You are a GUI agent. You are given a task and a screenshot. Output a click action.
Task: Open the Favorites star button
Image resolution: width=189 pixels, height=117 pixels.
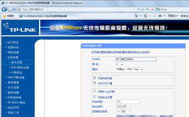pyautogui.click(x=9, y=16)
